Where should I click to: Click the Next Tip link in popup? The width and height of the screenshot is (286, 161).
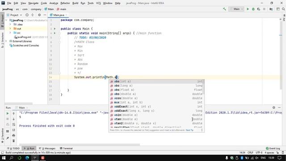[x=189, y=130]
